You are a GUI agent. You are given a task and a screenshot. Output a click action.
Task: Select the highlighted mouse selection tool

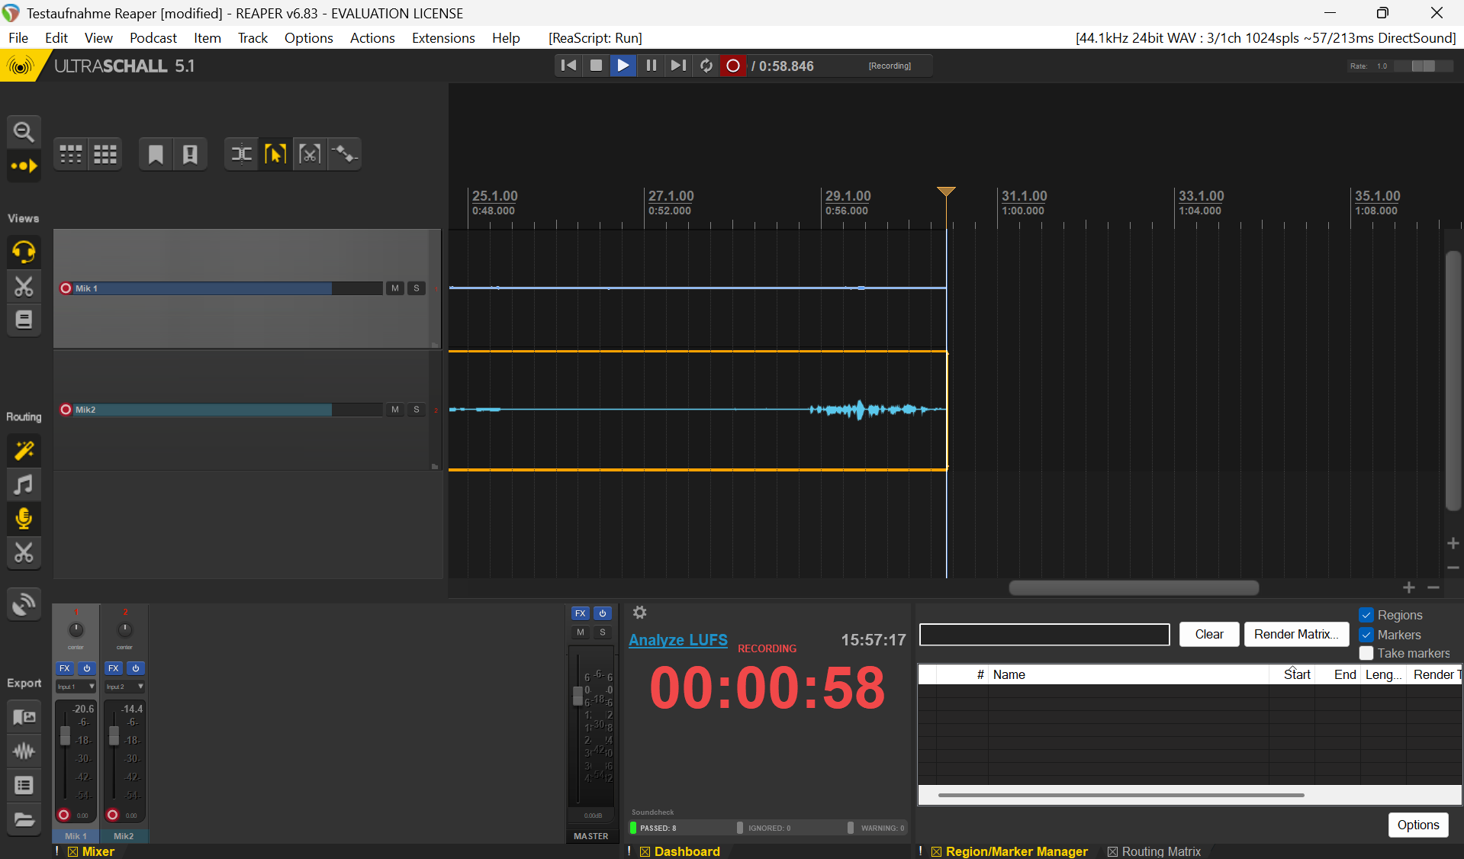click(275, 154)
